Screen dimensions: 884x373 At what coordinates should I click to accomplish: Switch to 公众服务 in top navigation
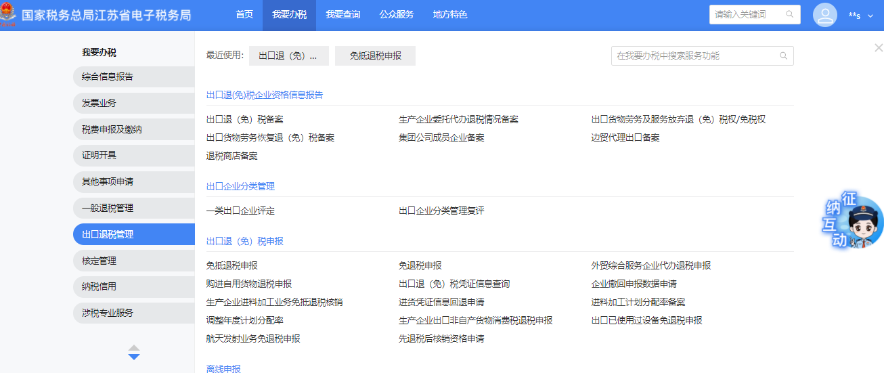397,15
